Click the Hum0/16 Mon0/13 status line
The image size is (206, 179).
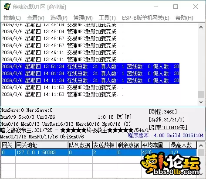point(65,124)
